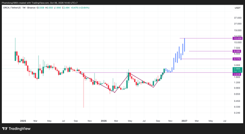Click the 3.000 price axis label
Screen dimensions: 245x134
(237, 65)
